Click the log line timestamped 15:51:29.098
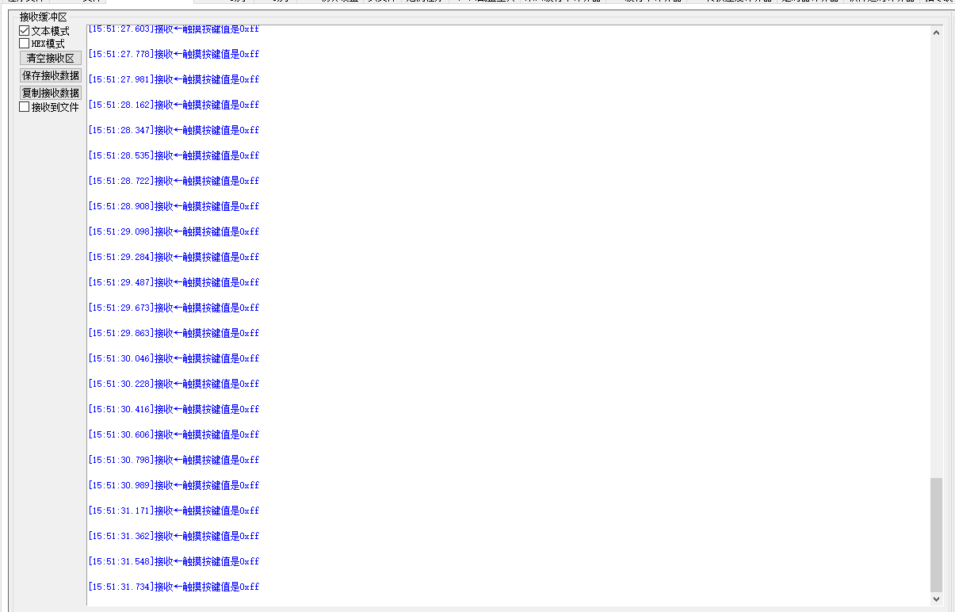The height and width of the screenshot is (612, 955). [x=174, y=231]
